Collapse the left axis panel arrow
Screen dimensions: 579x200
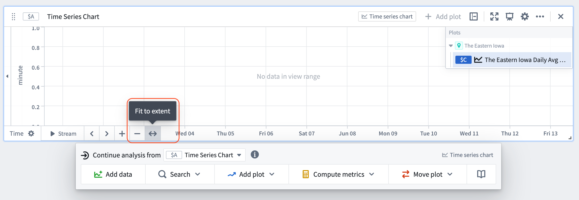click(x=7, y=76)
